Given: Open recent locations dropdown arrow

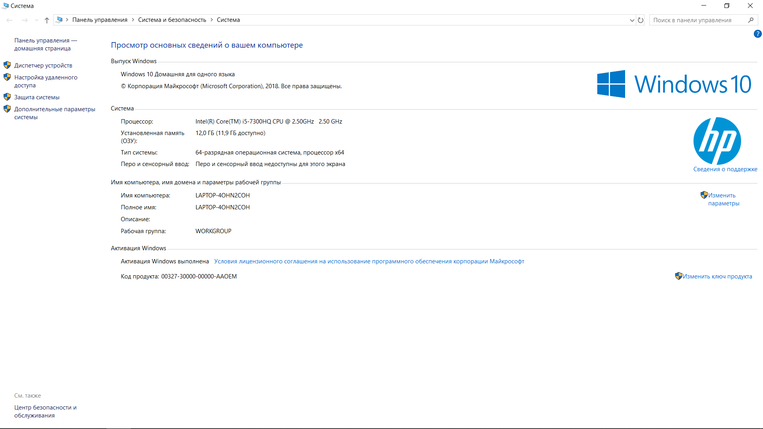Looking at the screenshot, I should coord(37,20).
